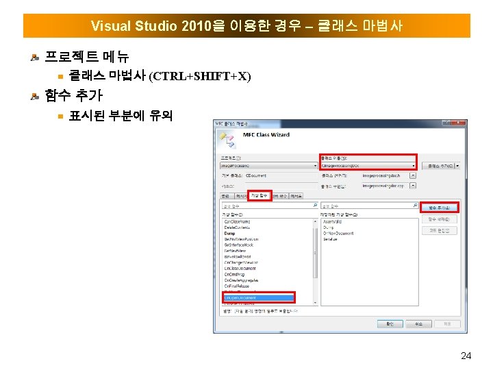
Task: Select GetInterfaceHook in the functions list
Action: [x=239, y=245]
